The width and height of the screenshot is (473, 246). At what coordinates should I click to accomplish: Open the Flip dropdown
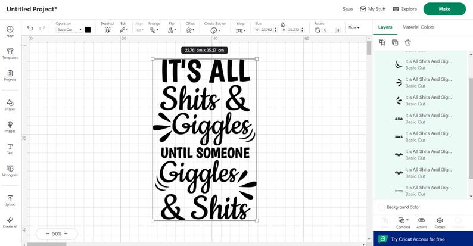click(172, 30)
